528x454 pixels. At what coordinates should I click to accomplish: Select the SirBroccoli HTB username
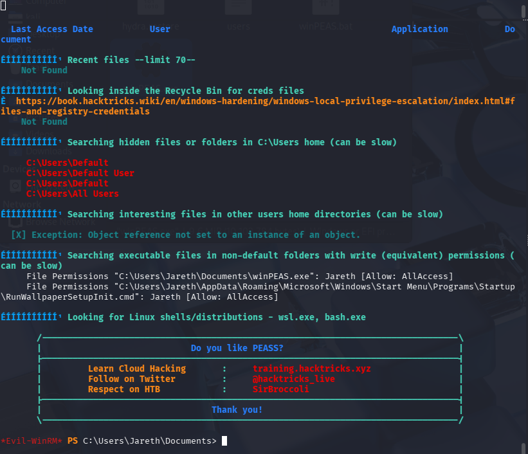tap(280, 389)
